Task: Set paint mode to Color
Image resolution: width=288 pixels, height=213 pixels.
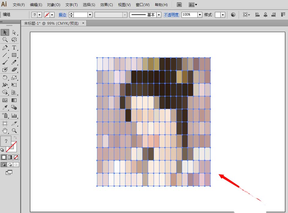Action: click(4, 157)
